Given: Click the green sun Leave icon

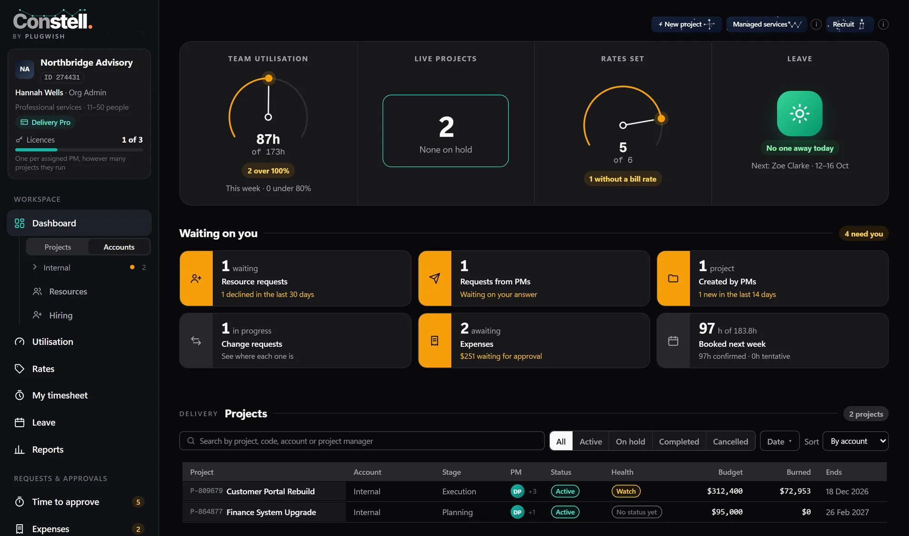Looking at the screenshot, I should (799, 113).
